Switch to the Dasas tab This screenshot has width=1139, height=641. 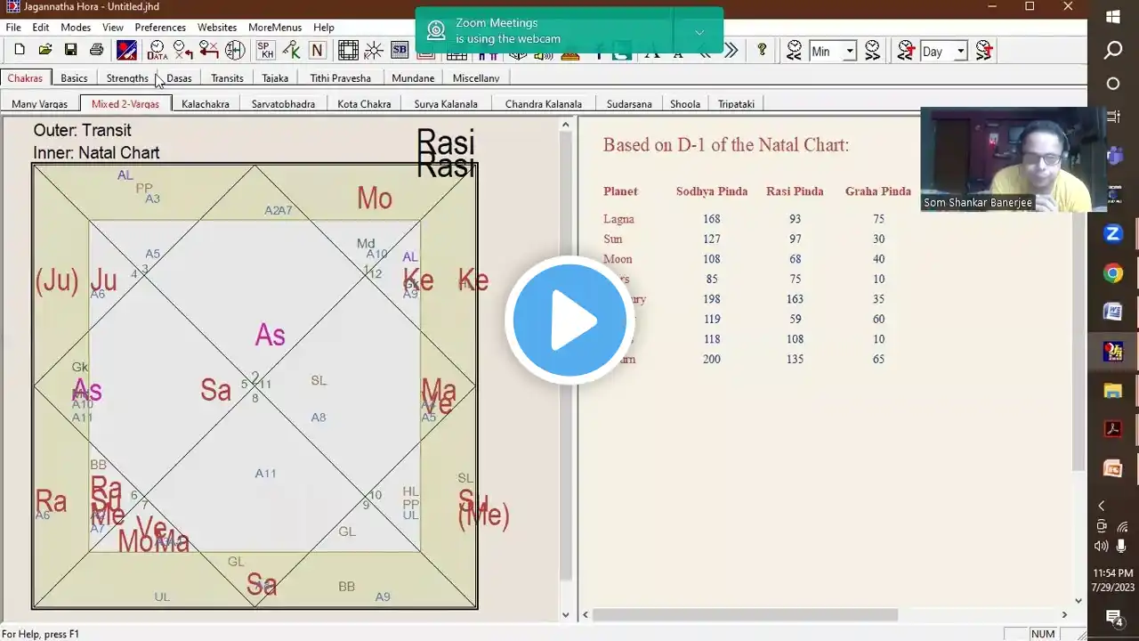[179, 78]
